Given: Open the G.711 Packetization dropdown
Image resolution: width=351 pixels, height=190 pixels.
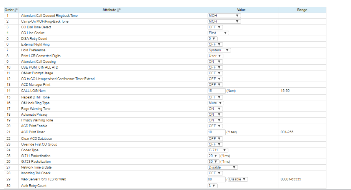Looking at the screenshot, I should (x=213, y=156).
